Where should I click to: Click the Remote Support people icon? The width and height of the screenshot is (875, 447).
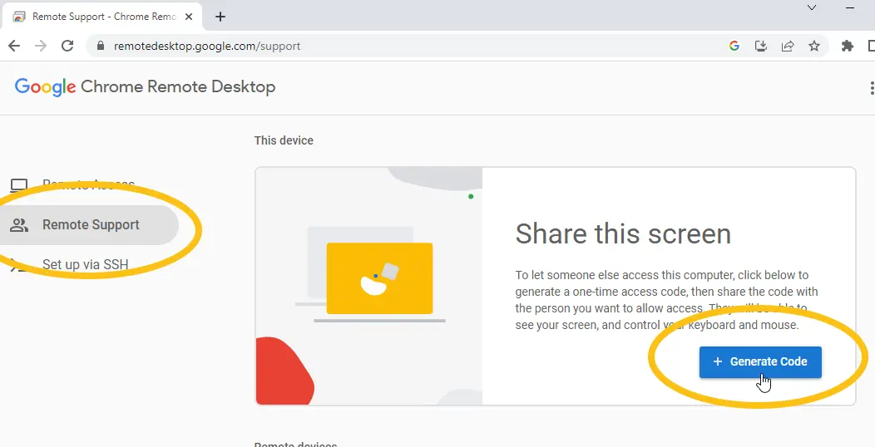19,225
